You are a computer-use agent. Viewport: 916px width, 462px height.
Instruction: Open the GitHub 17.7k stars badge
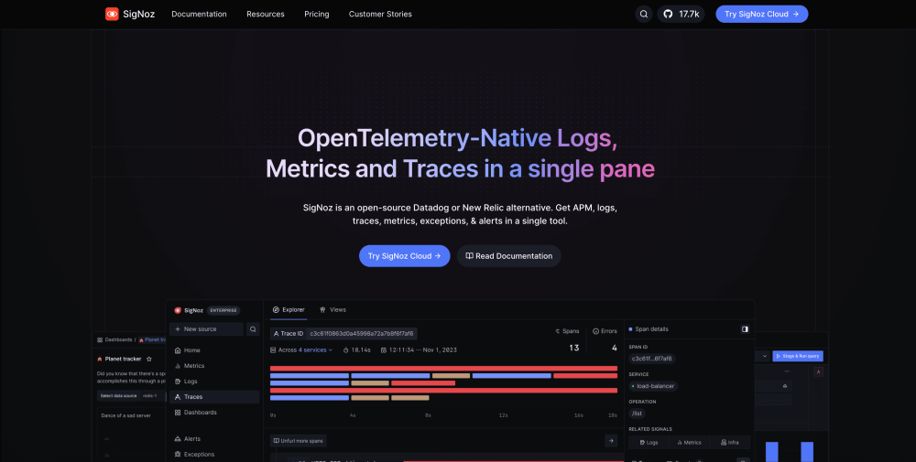tap(681, 14)
